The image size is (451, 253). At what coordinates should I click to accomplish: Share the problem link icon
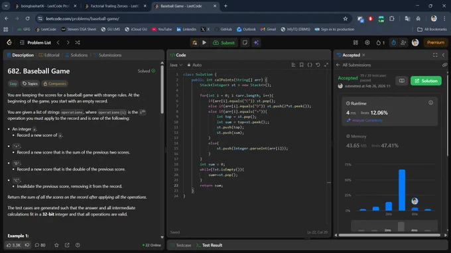tap(67, 245)
